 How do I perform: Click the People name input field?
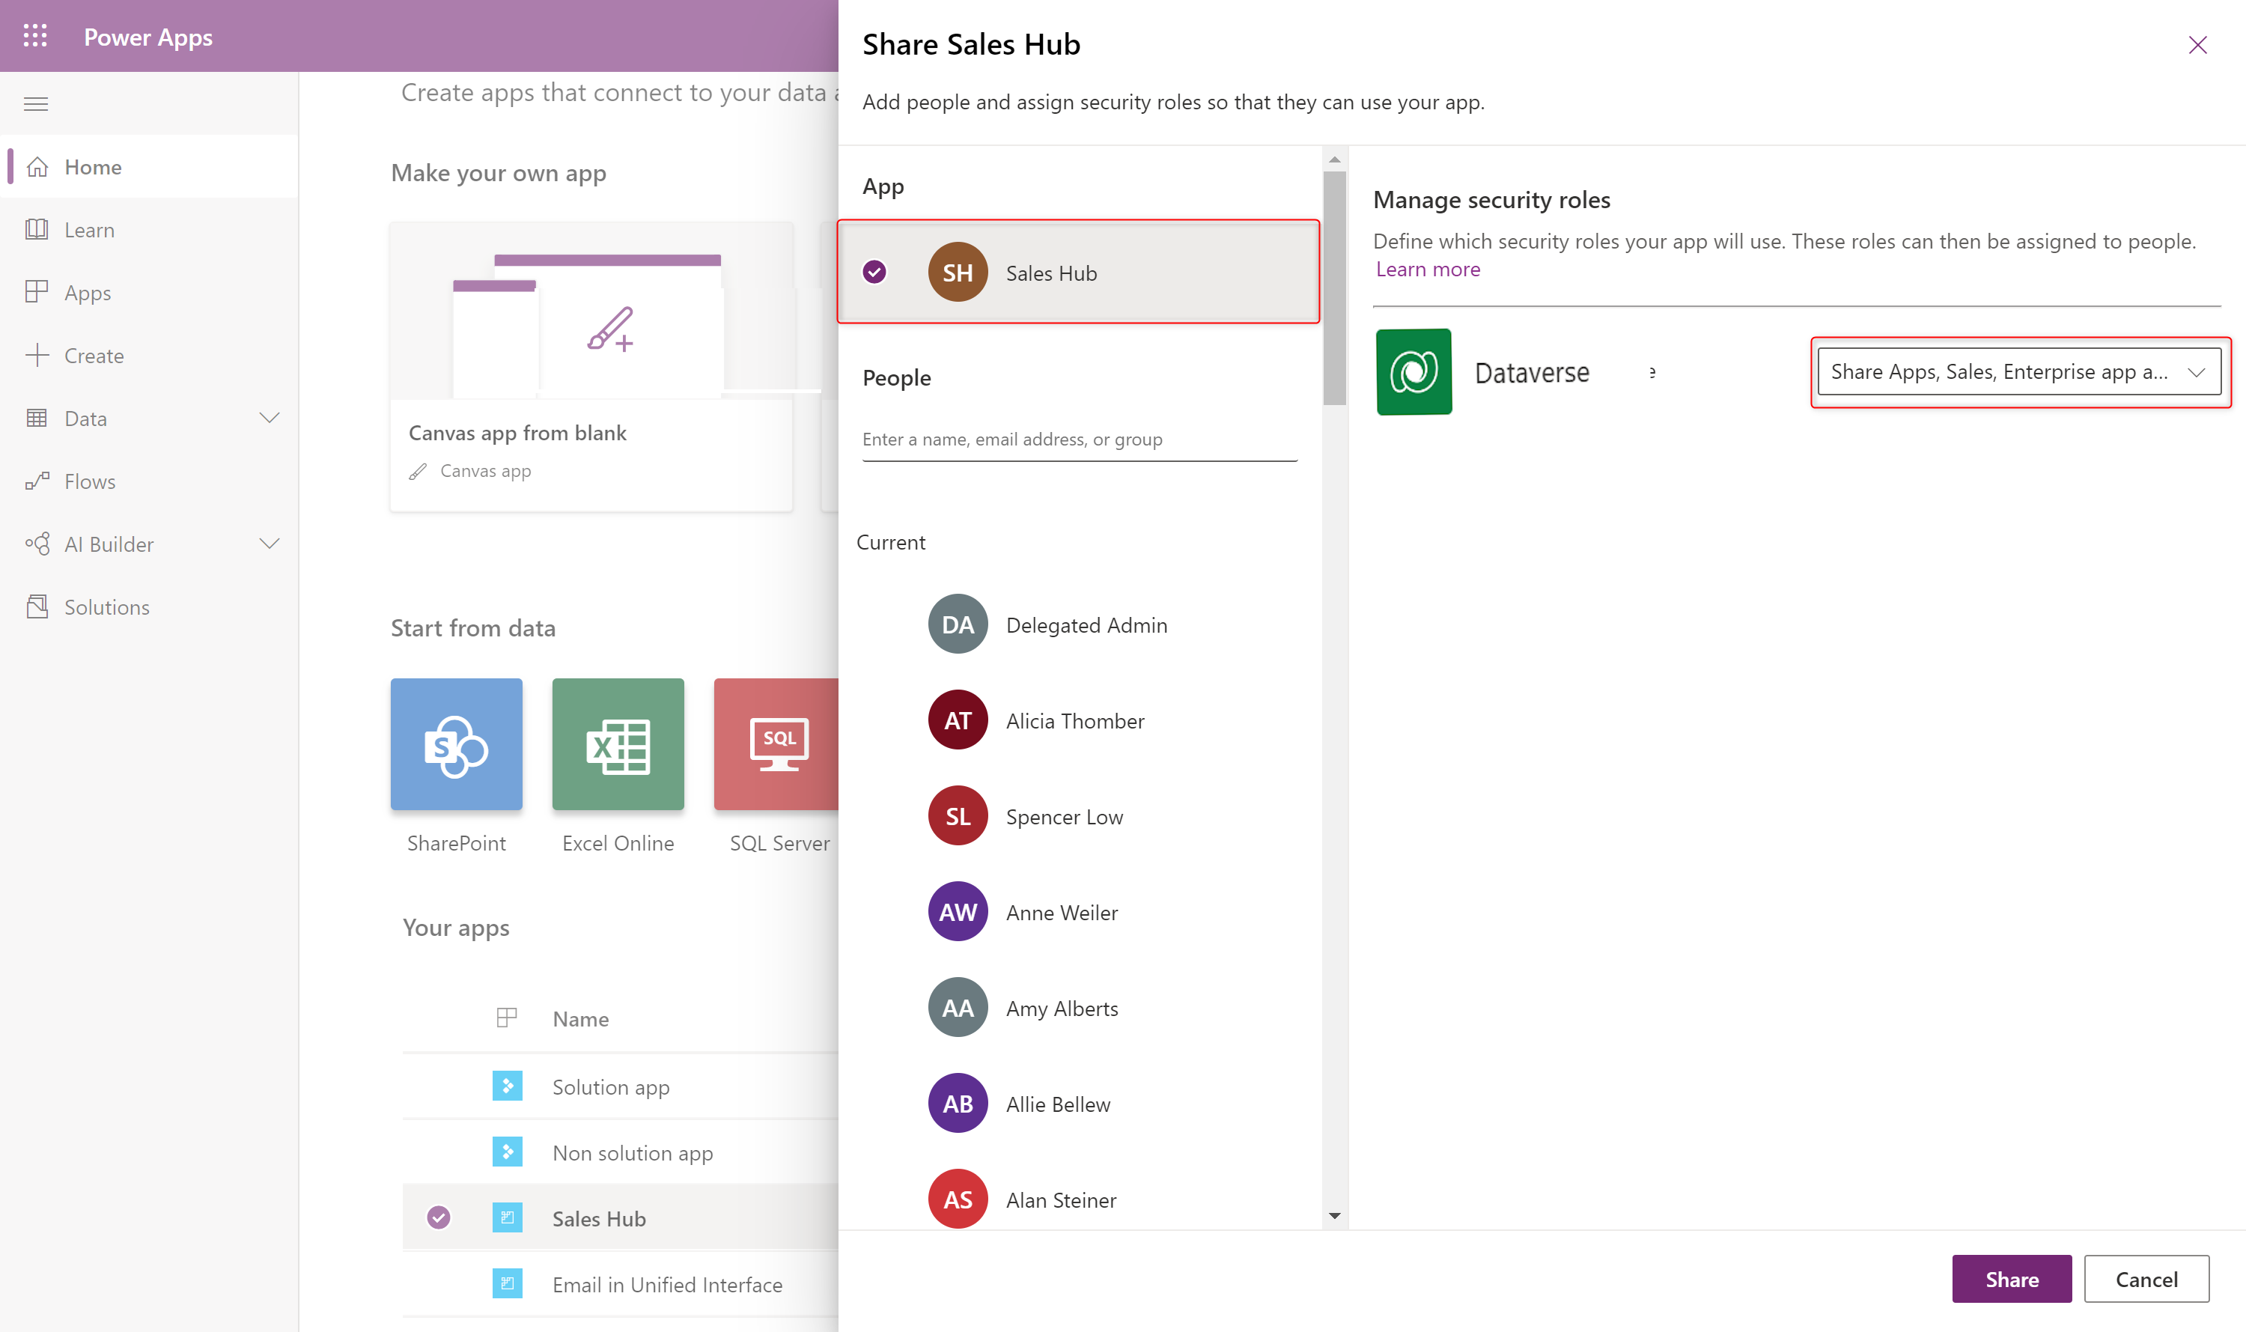1081,438
